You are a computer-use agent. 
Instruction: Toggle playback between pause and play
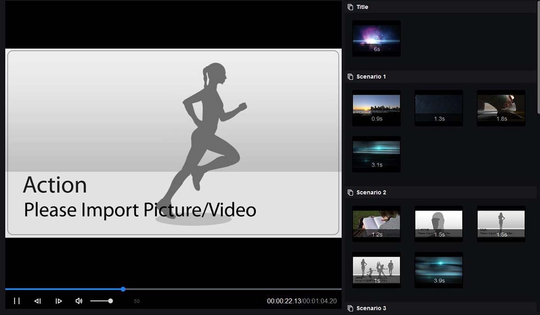point(17,301)
